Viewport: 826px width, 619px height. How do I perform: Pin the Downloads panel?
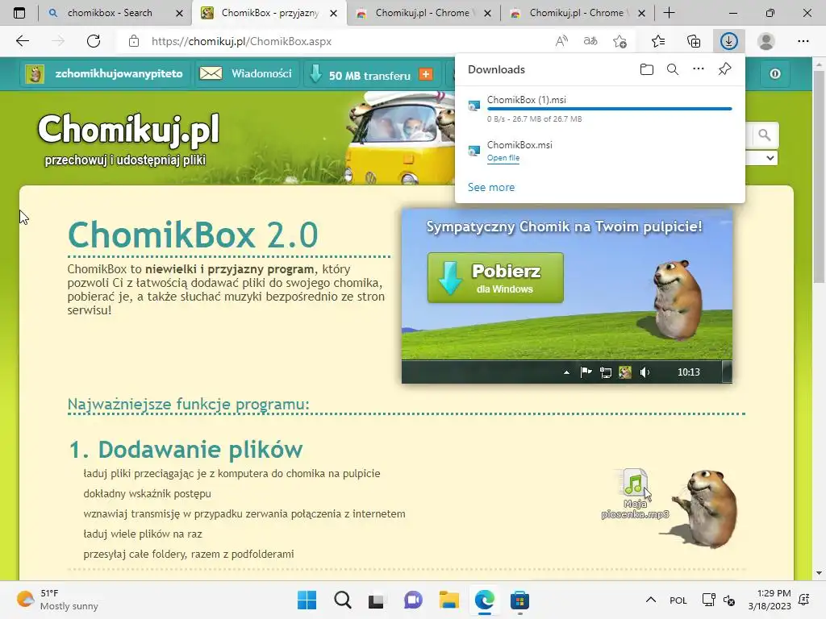click(x=725, y=69)
